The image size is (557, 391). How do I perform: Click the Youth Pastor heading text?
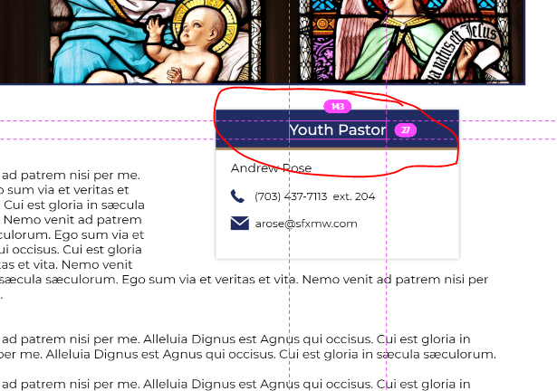[x=338, y=130]
